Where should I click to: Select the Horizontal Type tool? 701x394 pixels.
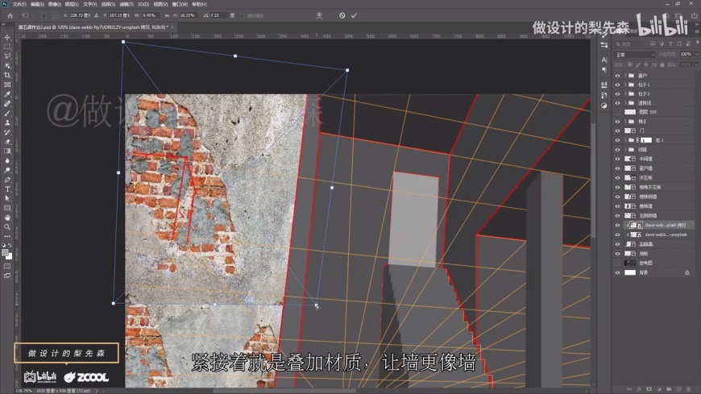(x=7, y=189)
